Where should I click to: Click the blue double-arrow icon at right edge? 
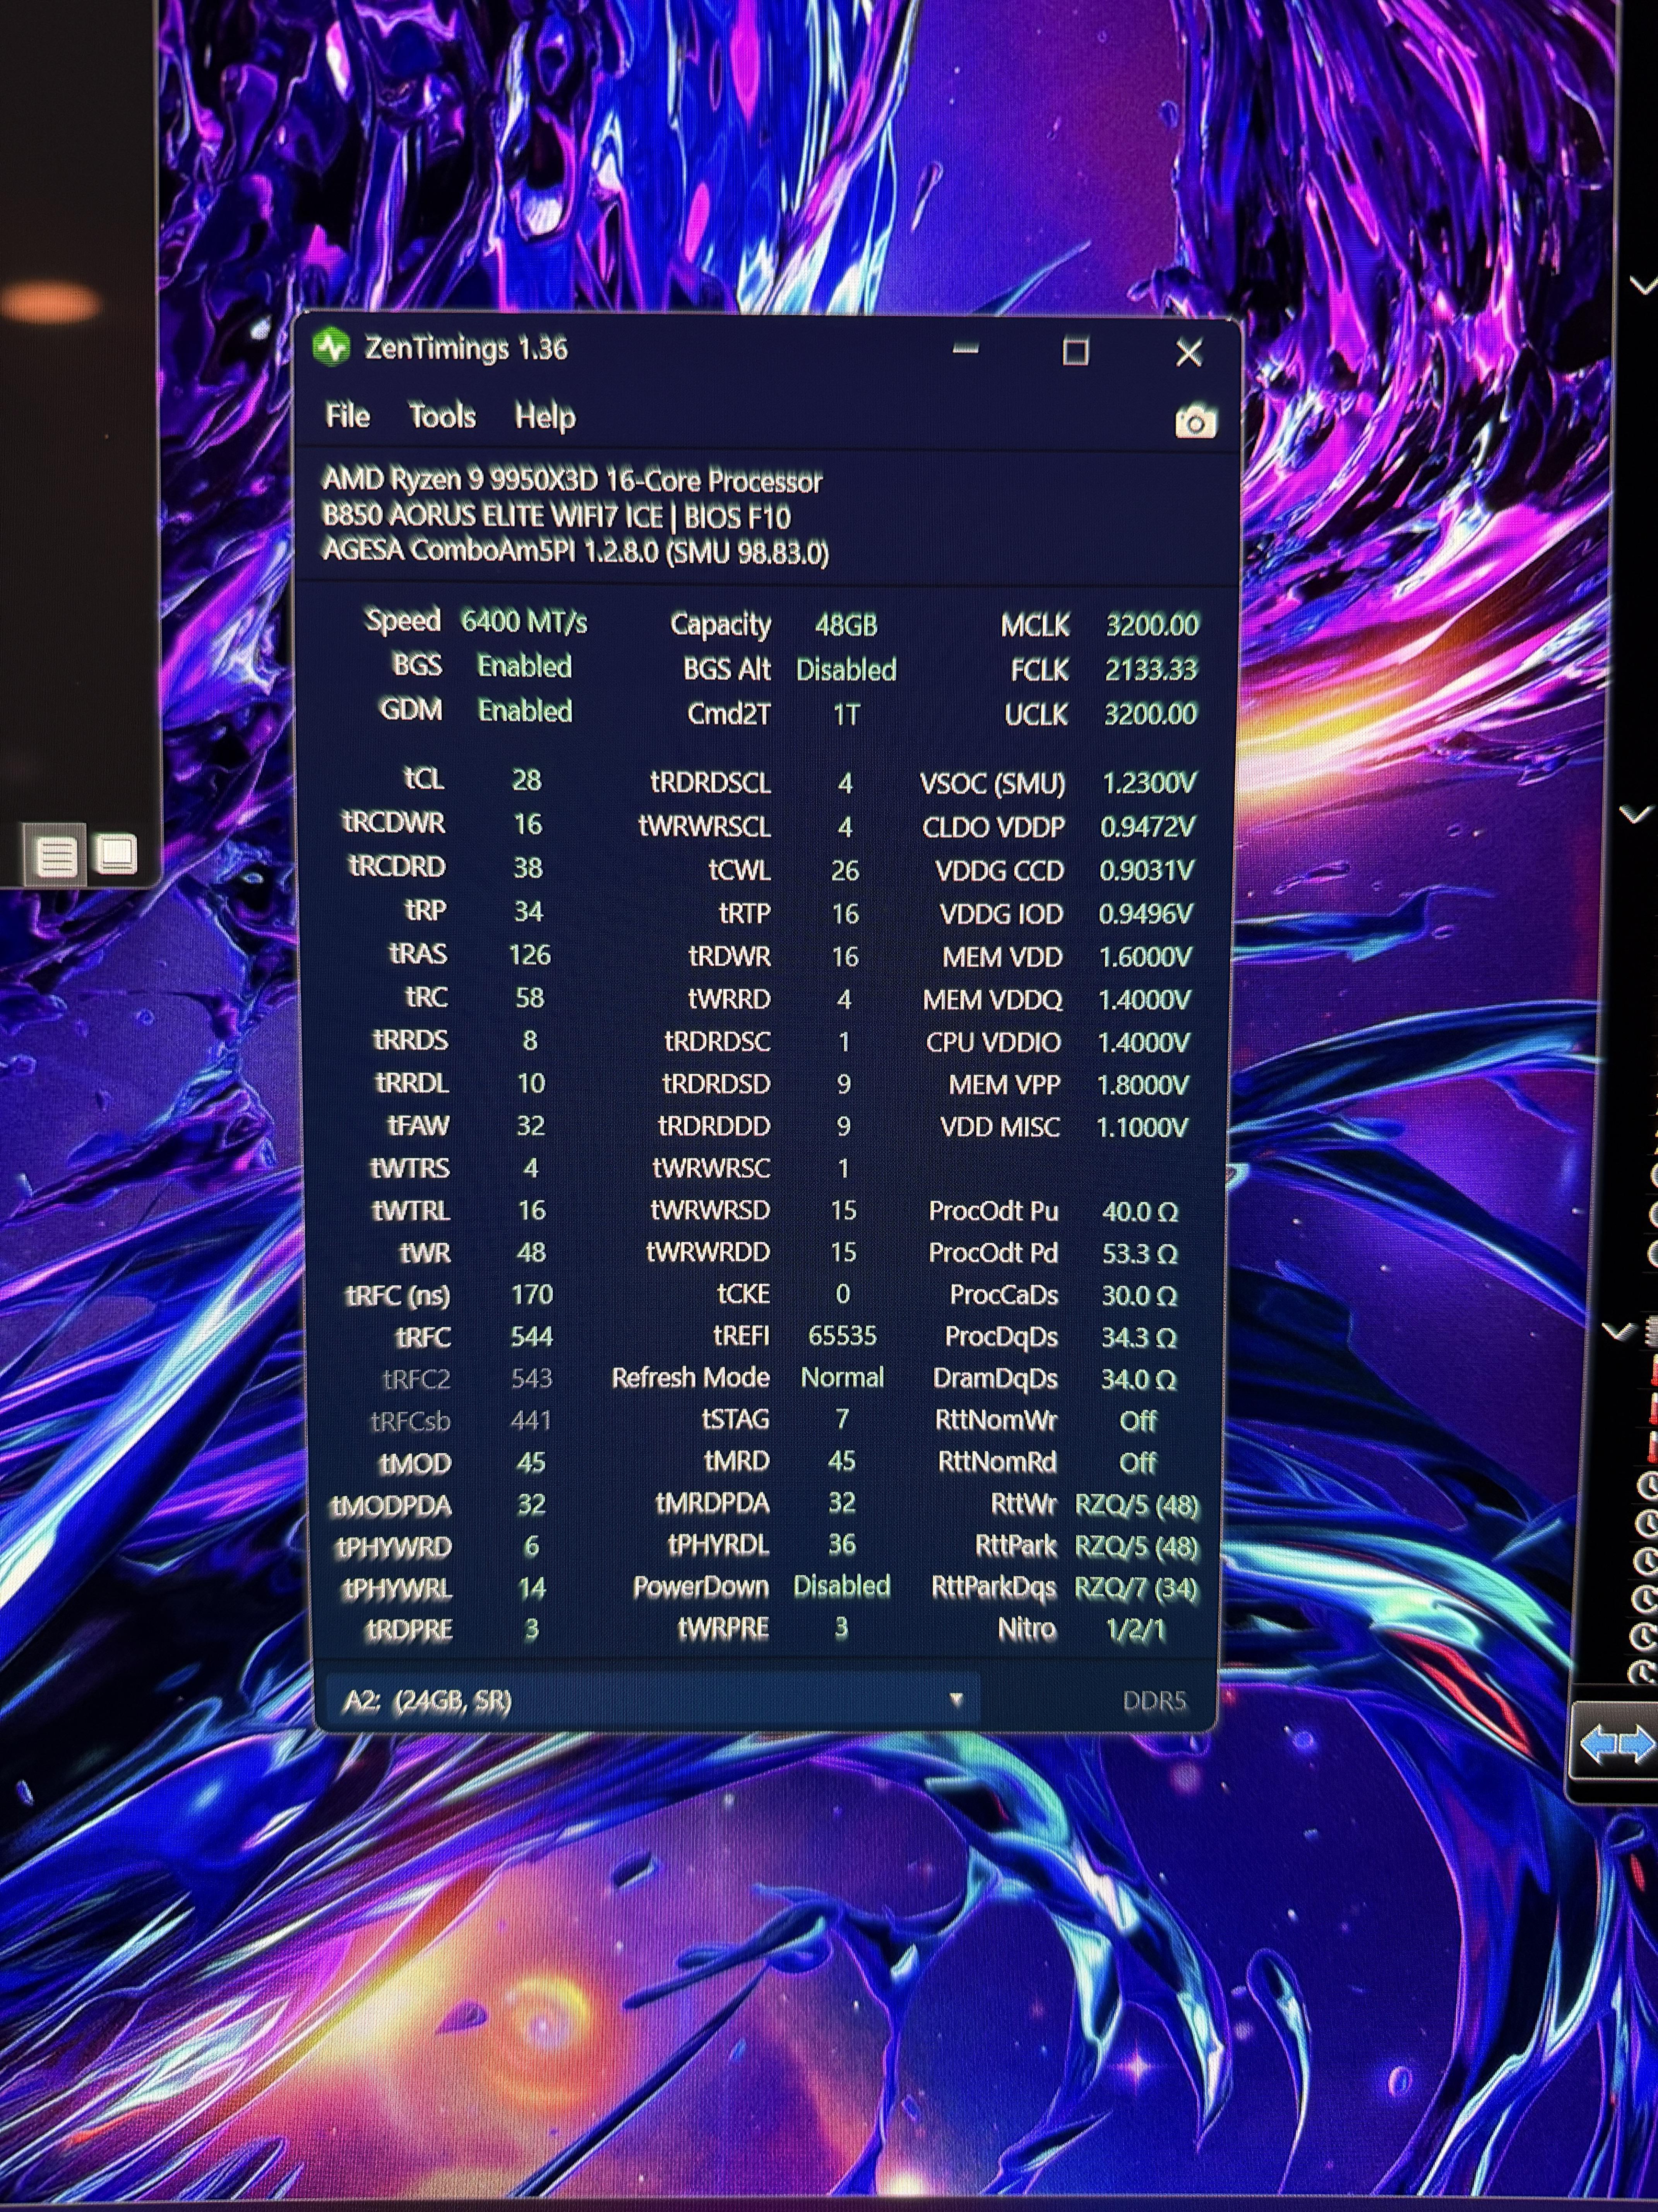[x=1616, y=1744]
